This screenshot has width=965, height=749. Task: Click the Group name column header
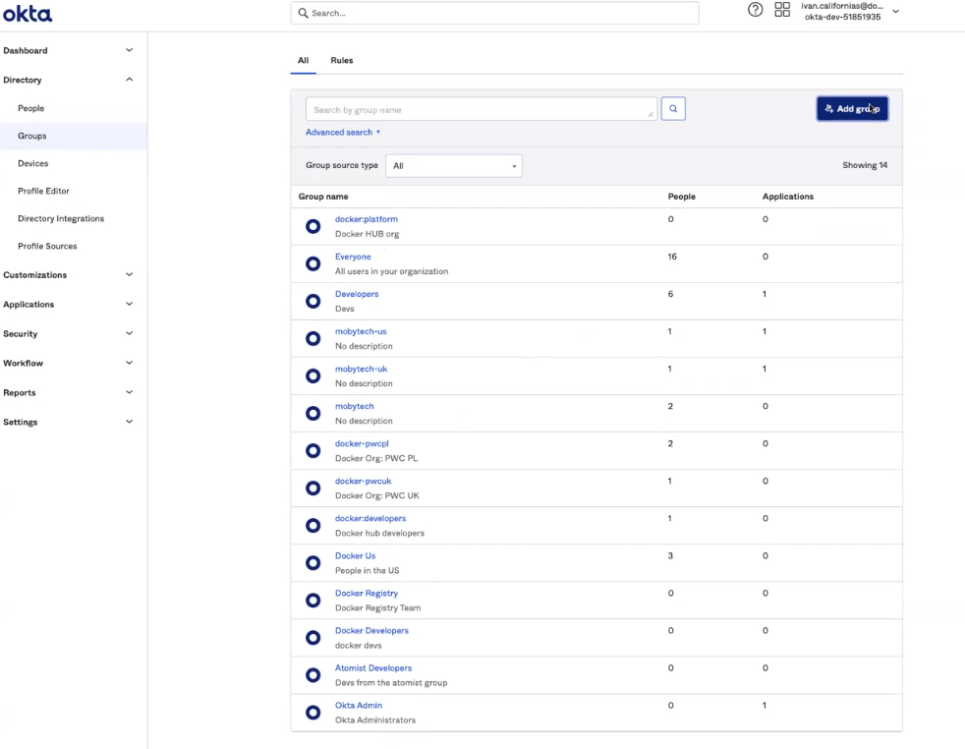pyautogui.click(x=323, y=197)
